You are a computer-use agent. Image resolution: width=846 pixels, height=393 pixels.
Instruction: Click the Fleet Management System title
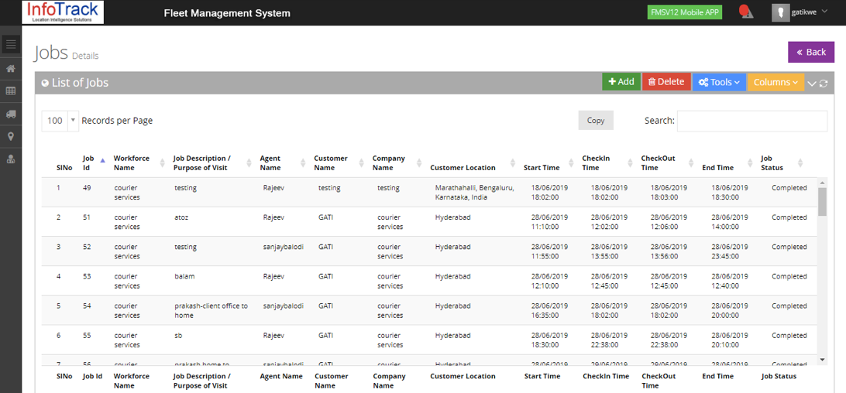click(227, 13)
